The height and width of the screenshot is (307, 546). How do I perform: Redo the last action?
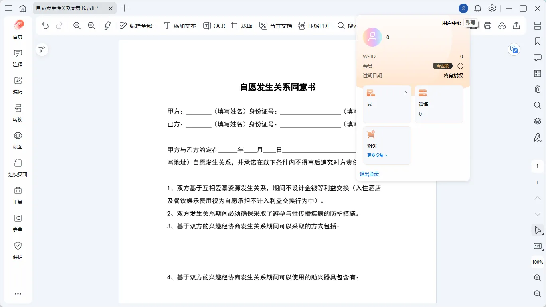[x=59, y=26]
